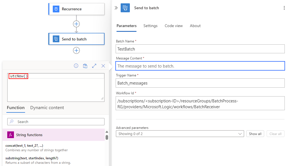Collapse the Send to batch panel with double chevron
Image resolution: width=287 pixels, height=166 pixels.
[x=116, y=8]
